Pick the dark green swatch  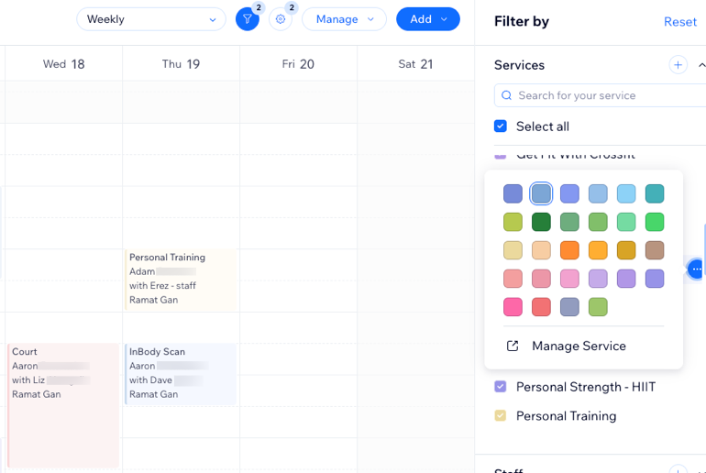pos(541,222)
